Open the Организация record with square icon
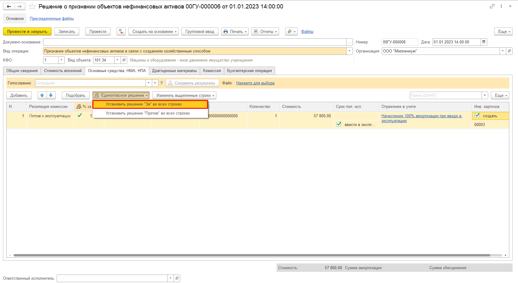The height and width of the screenshot is (283, 518). click(509, 51)
